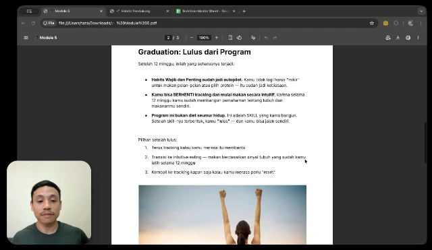Screen dimensions: 432x250
Task: Select the PDF annotate draw tool
Action: (x=253, y=38)
